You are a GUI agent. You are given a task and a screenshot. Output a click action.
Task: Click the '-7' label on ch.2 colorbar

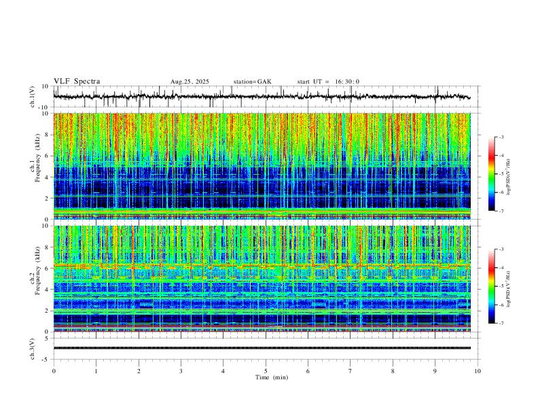click(x=501, y=323)
